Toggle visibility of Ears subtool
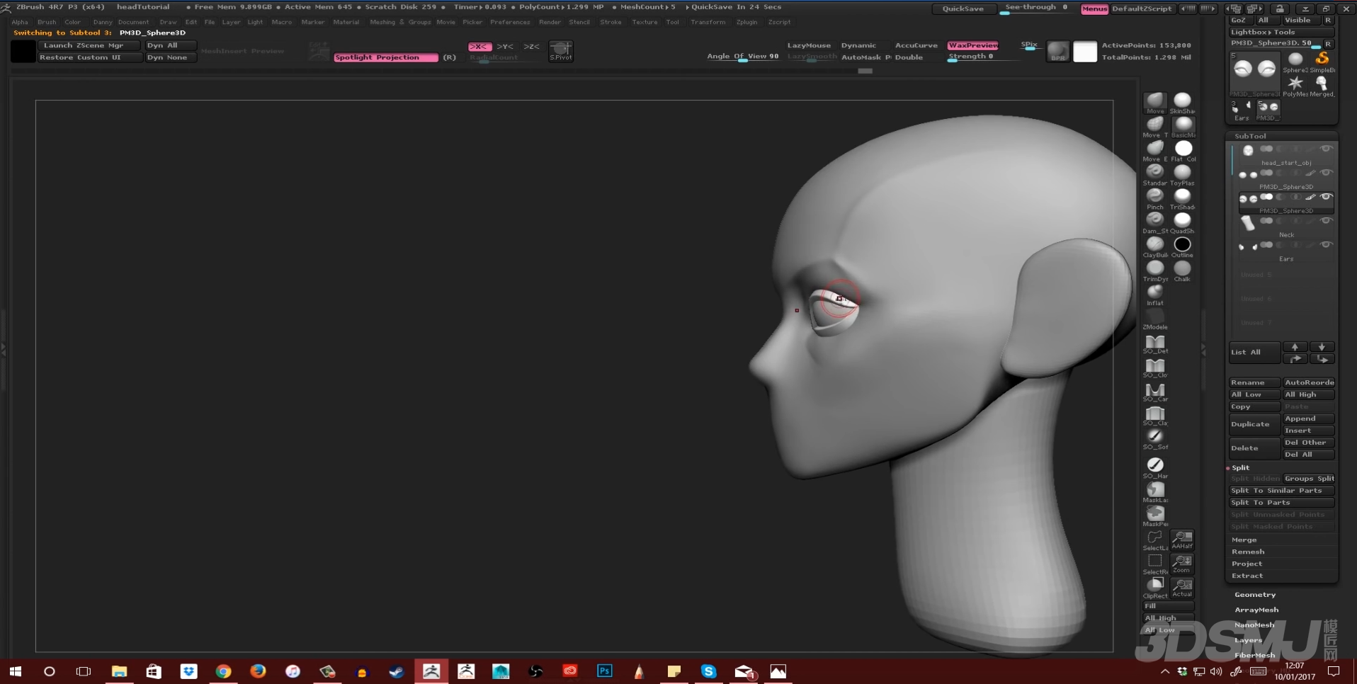This screenshot has height=684, width=1357. 1326,245
